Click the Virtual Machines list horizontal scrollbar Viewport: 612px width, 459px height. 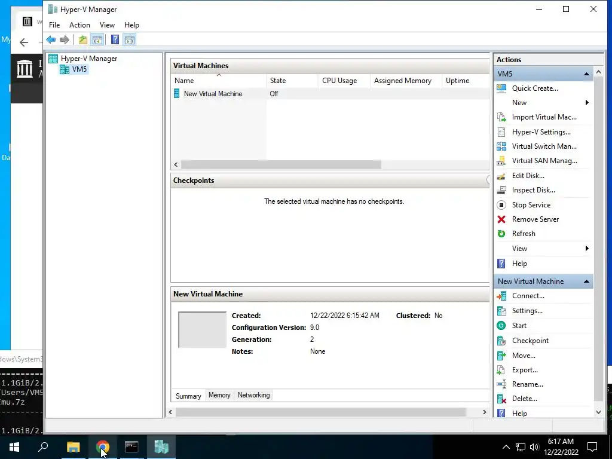pos(281,165)
